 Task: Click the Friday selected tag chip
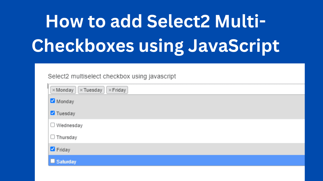click(x=117, y=90)
